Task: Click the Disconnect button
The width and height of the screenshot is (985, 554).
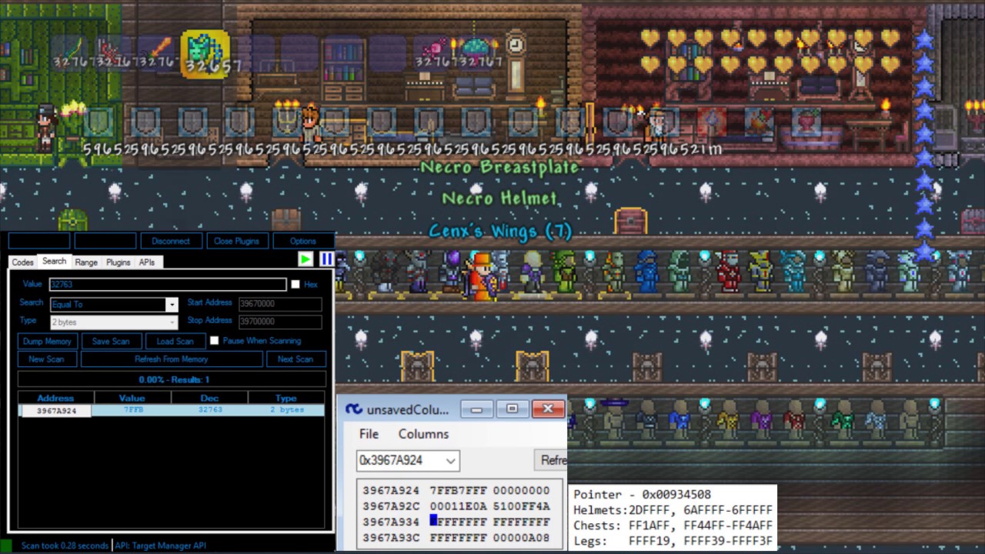Action: [x=171, y=241]
